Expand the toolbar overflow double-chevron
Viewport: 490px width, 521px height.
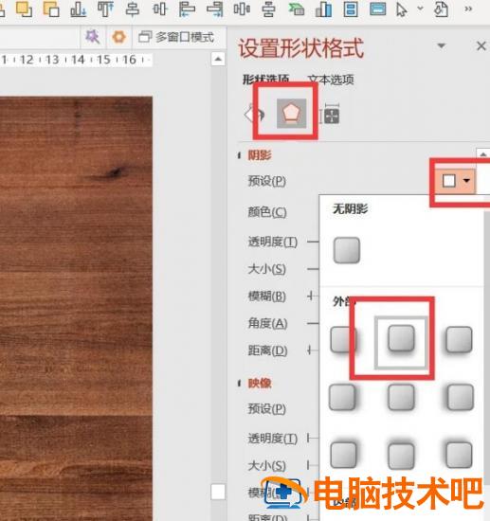(x=468, y=9)
